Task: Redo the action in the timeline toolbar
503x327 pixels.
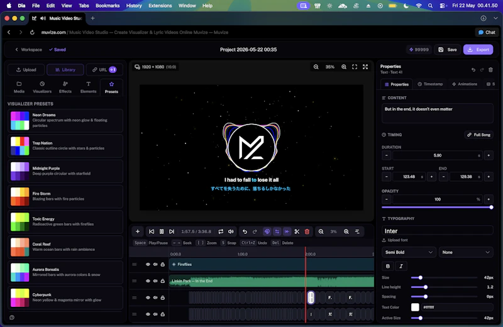Action: (x=255, y=231)
